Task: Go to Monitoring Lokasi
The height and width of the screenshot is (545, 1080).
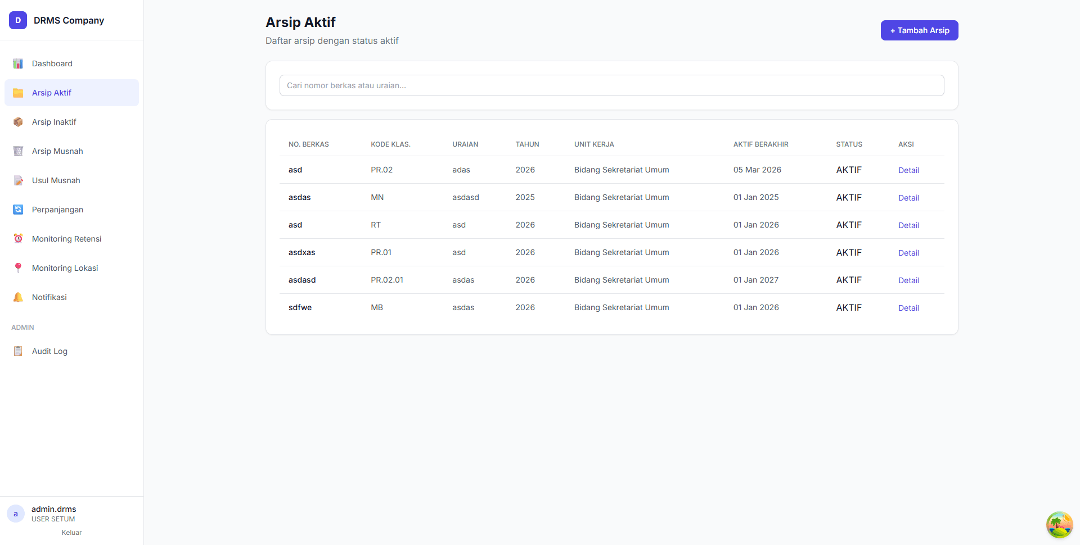Action: pyautogui.click(x=71, y=268)
